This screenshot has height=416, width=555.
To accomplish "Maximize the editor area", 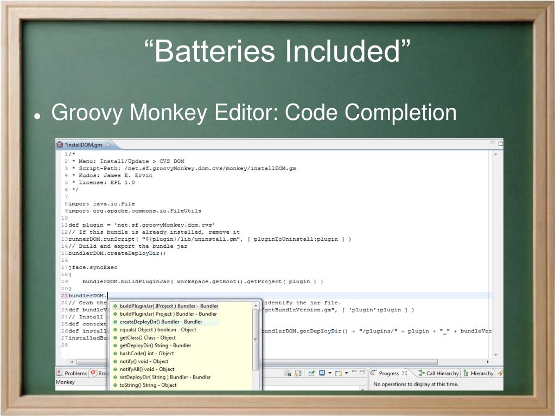I will click(x=501, y=144).
